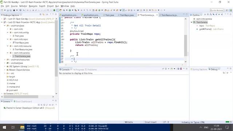
Task: Open the New file dropdown arrow
Action: pos(5,10)
